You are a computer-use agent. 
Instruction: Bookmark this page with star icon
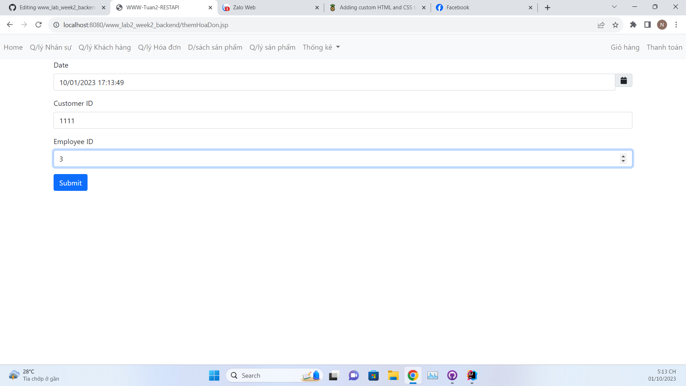click(x=615, y=25)
